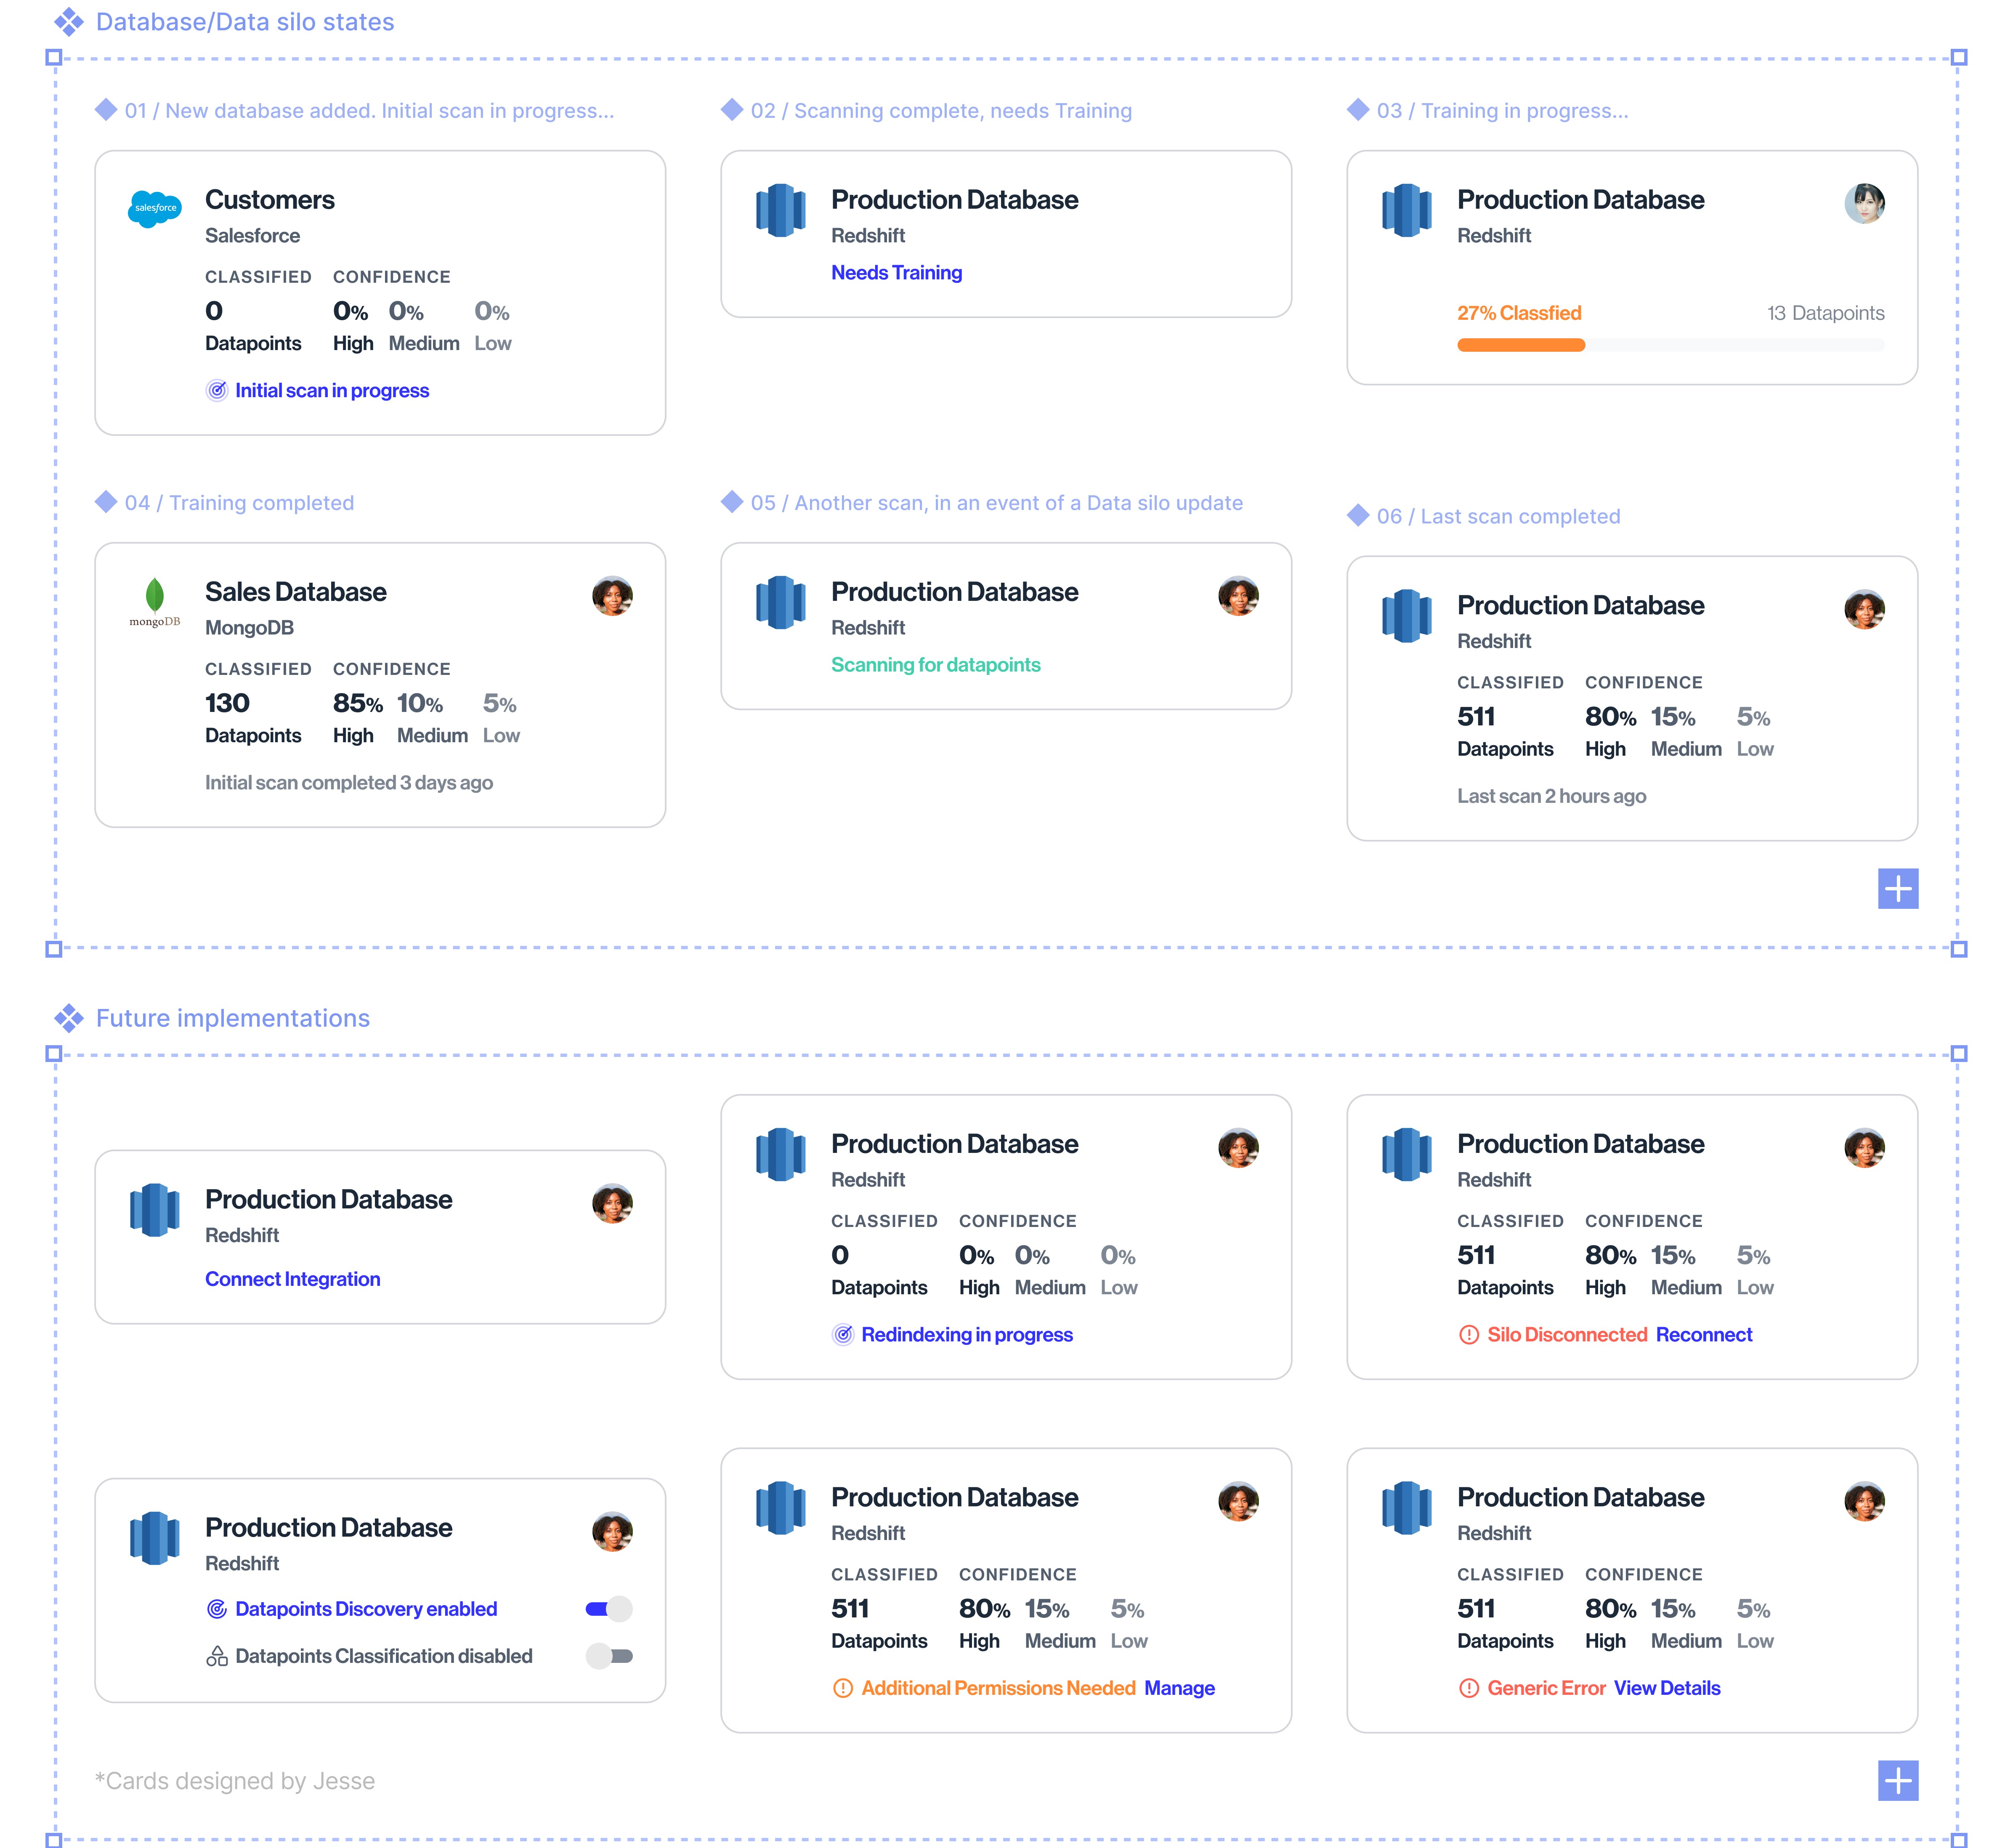Click Manage next to permissions warning

1179,1688
